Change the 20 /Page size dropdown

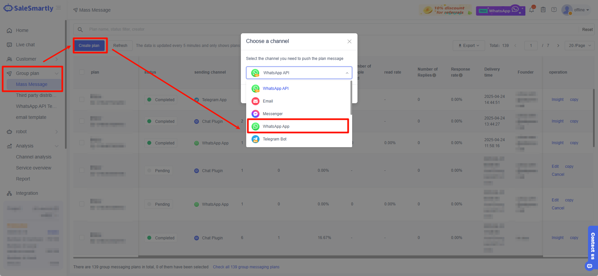coord(579,46)
